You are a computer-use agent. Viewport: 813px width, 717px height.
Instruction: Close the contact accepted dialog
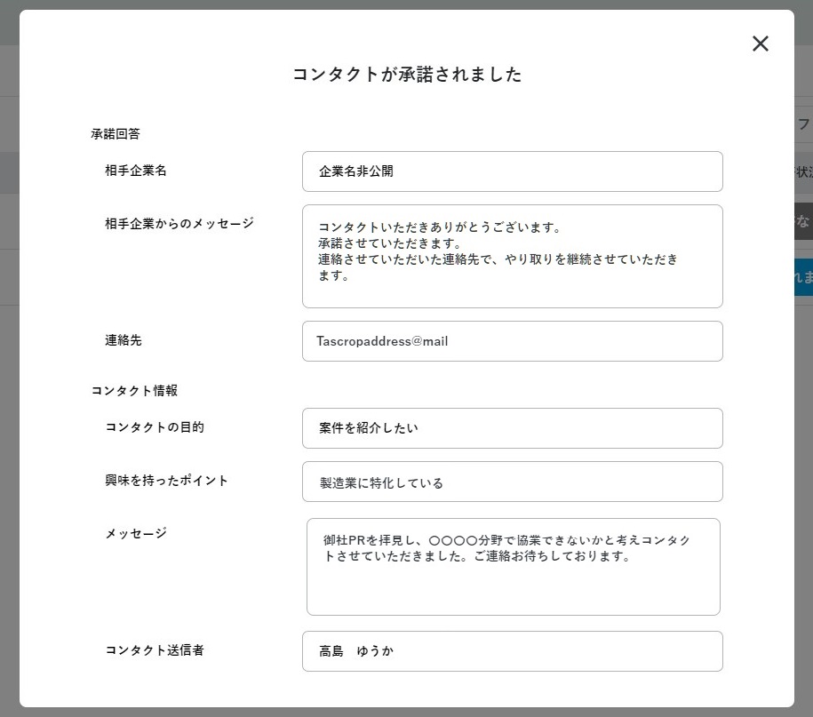pyautogui.click(x=760, y=44)
